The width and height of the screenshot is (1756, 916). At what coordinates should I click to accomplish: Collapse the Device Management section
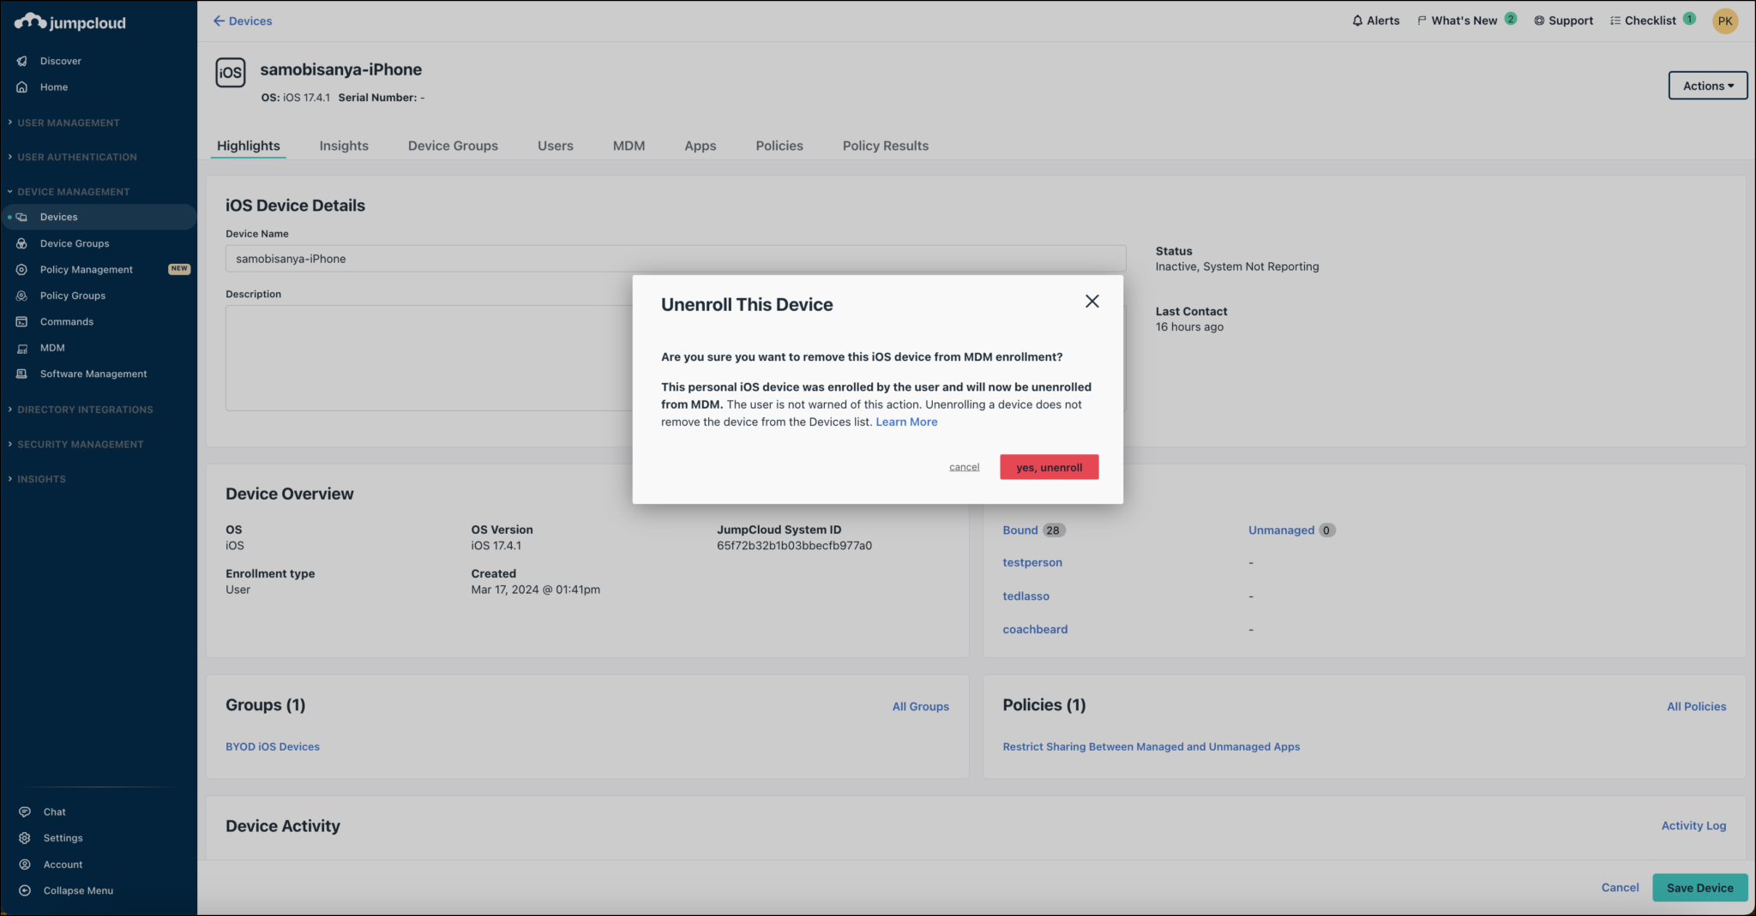click(x=73, y=192)
